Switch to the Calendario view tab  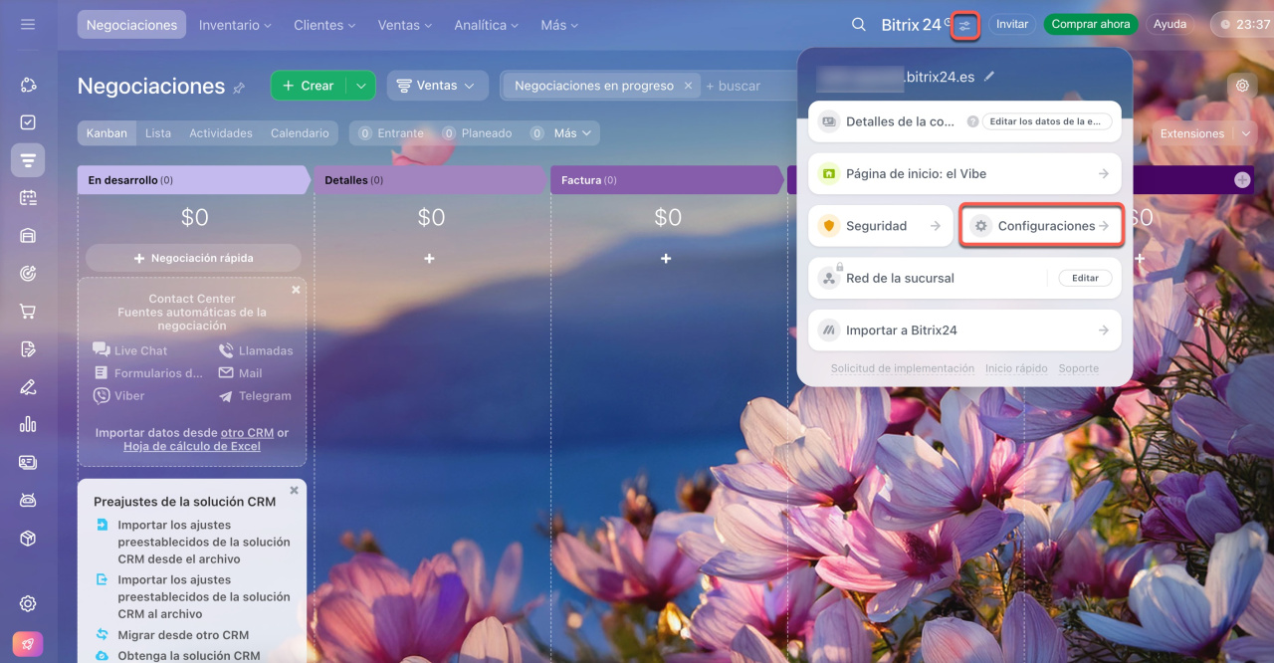click(x=300, y=133)
